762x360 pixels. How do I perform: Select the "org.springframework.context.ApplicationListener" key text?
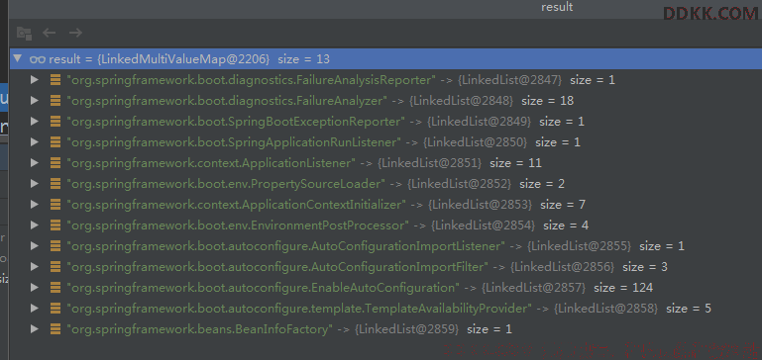211,163
